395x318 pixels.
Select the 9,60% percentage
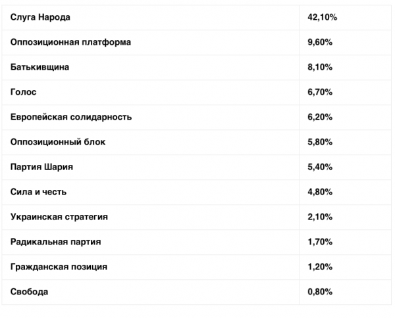click(319, 42)
